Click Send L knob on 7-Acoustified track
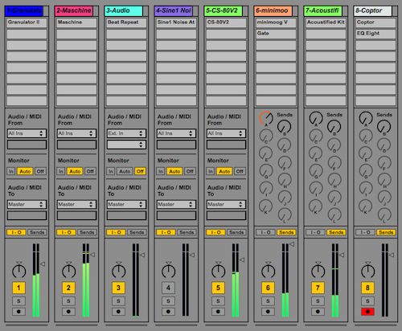Screen dimensions: 402x331 [x=334, y=215]
